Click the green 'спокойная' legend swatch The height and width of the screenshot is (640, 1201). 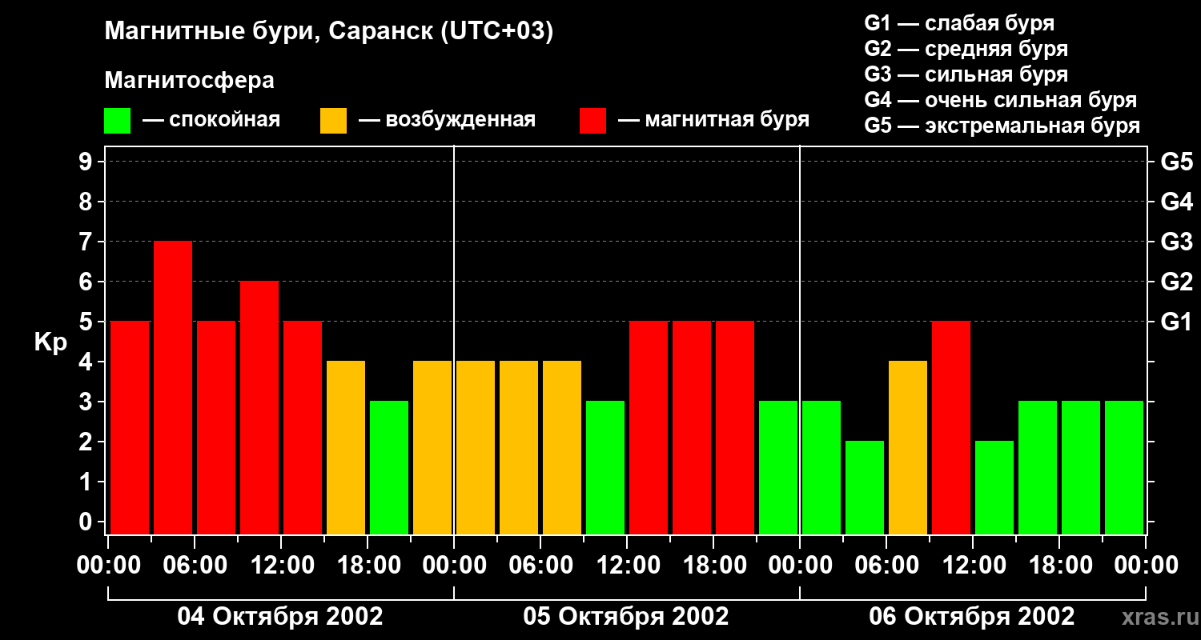117,121
